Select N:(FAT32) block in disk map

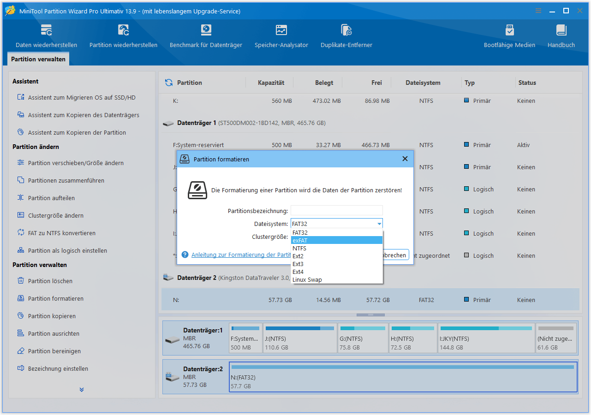tap(403, 377)
